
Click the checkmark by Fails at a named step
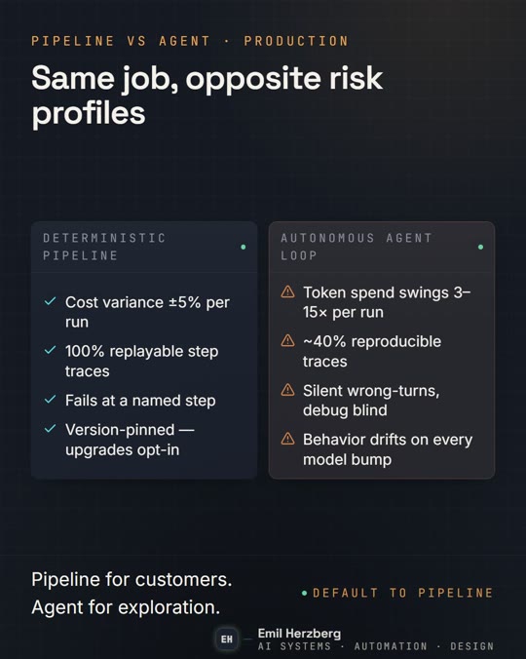pyautogui.click(x=50, y=400)
